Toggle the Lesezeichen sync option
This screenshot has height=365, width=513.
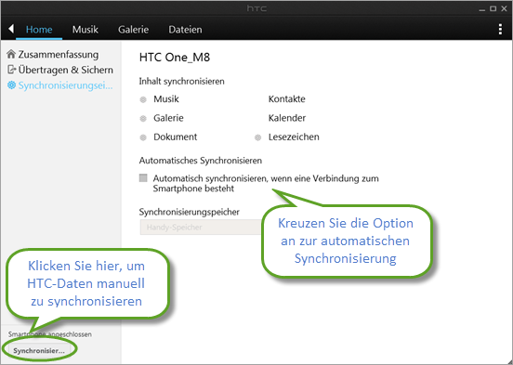[257, 137]
